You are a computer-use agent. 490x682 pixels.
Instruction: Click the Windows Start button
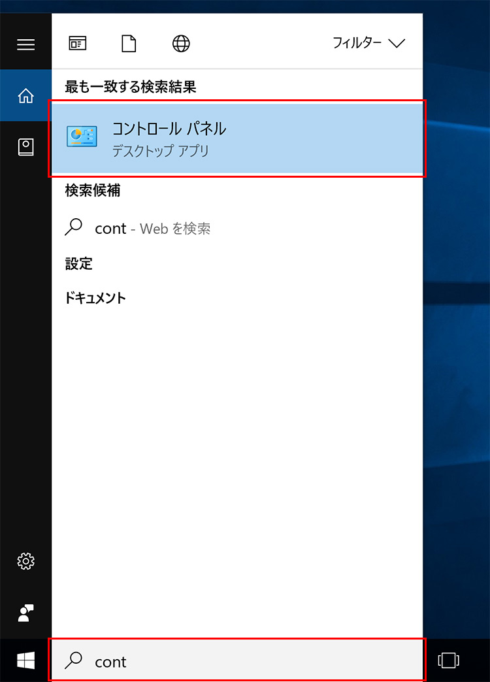pyautogui.click(x=25, y=661)
